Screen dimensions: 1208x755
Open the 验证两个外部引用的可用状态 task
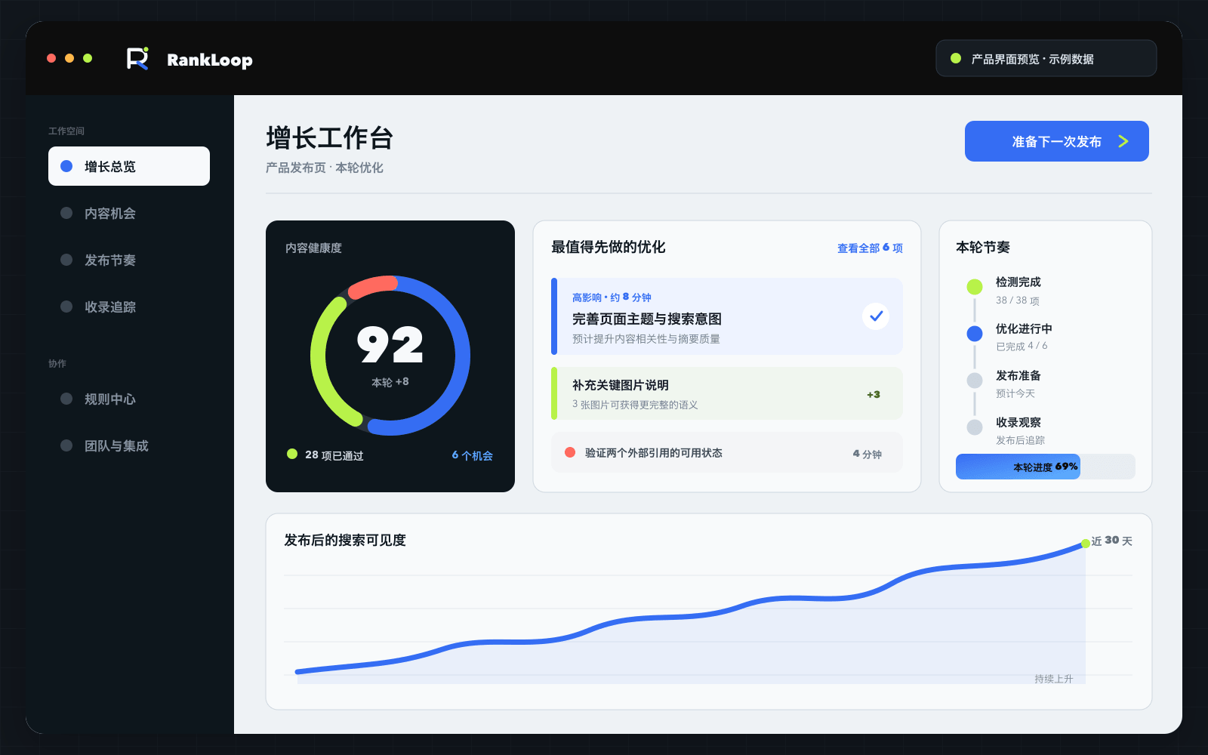tap(727, 452)
